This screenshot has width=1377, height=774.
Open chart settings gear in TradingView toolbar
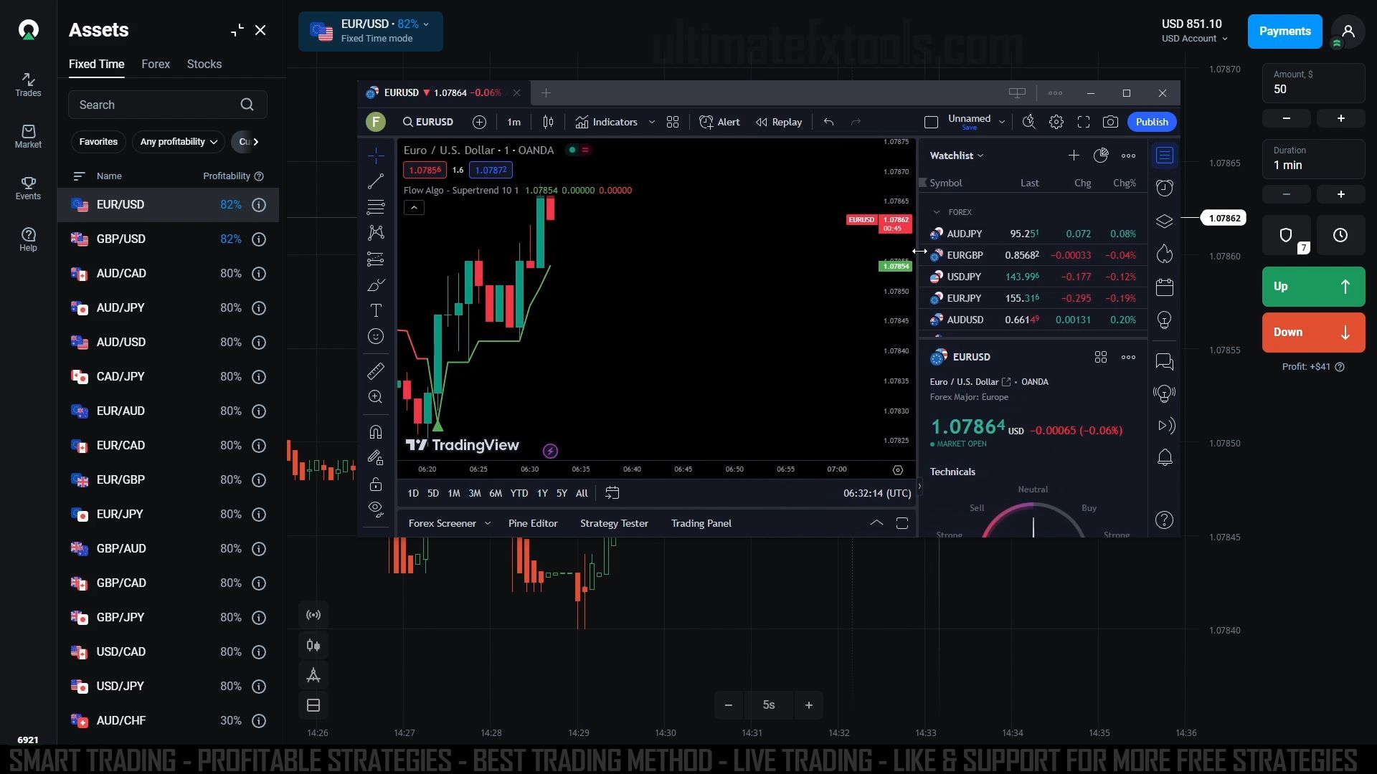1056,122
